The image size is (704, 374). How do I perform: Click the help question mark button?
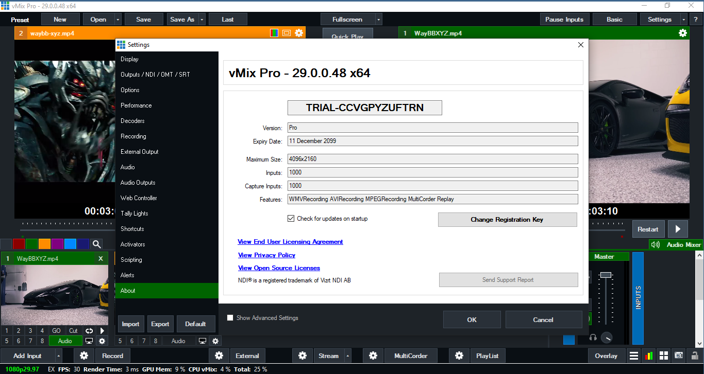[x=696, y=20]
